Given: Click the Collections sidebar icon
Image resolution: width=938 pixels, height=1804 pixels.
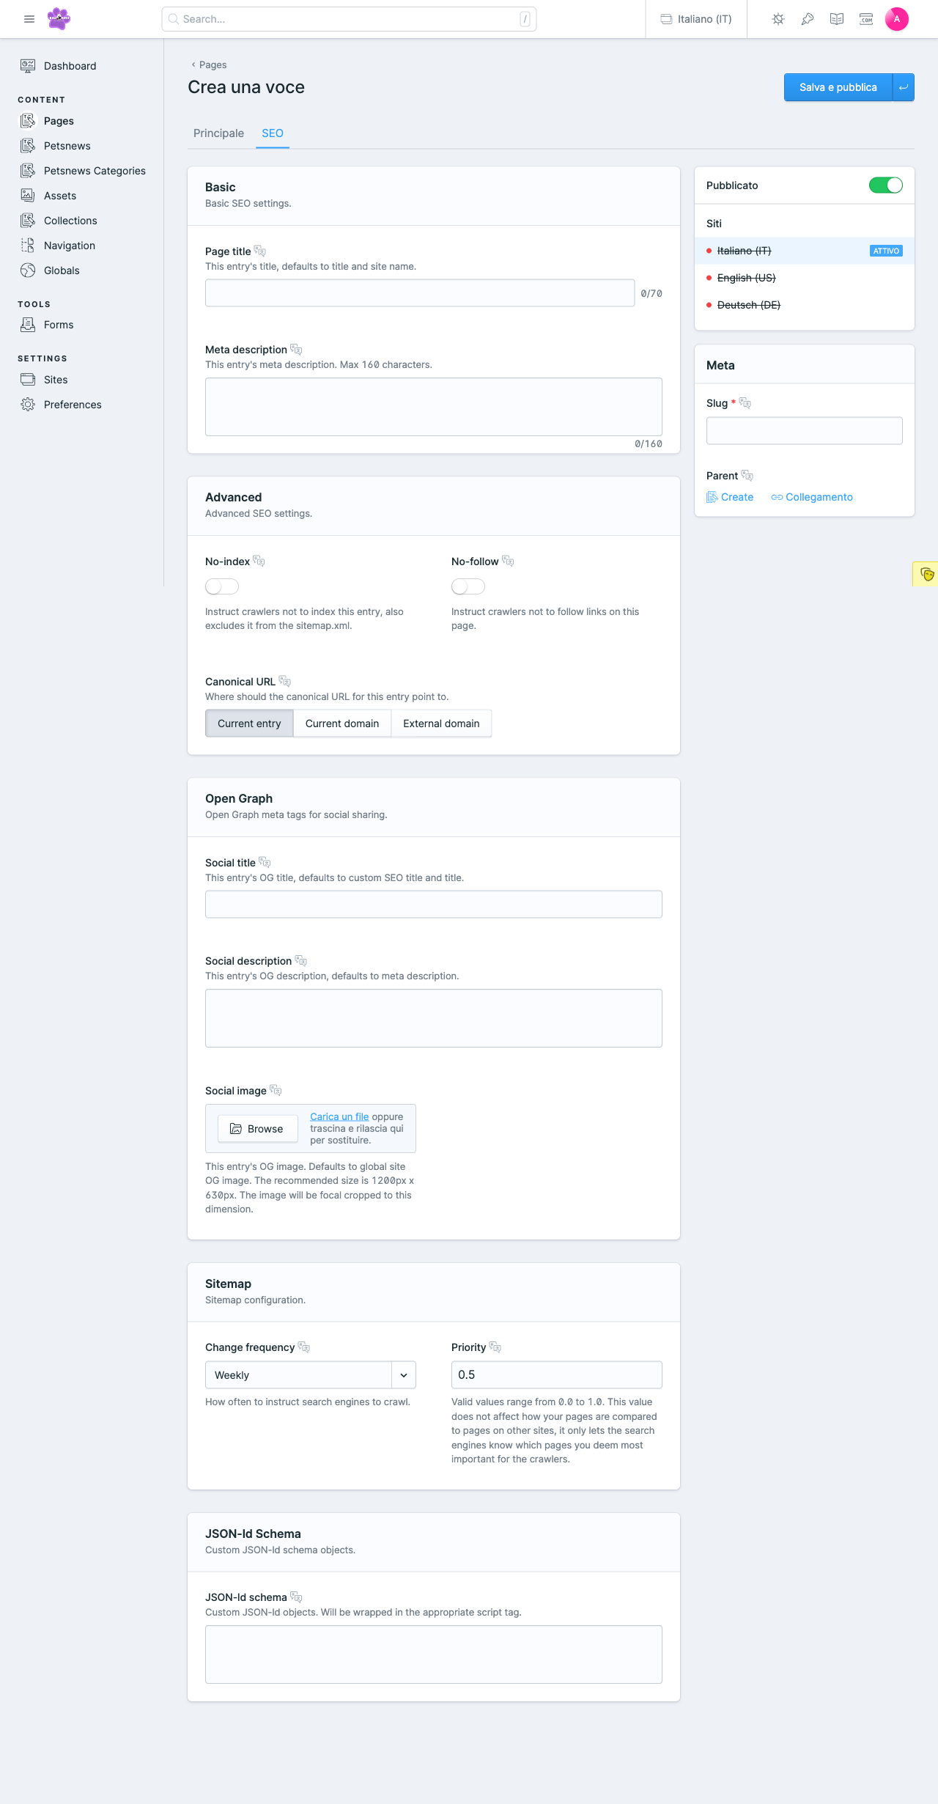Looking at the screenshot, I should pyautogui.click(x=28, y=221).
